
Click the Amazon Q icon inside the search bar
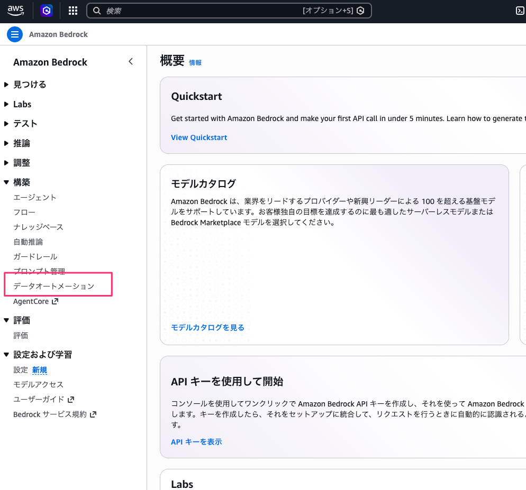(360, 10)
